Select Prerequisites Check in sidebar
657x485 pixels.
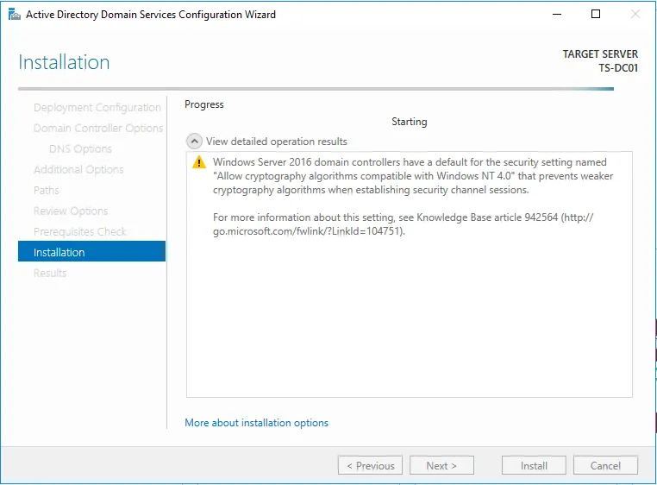80,231
